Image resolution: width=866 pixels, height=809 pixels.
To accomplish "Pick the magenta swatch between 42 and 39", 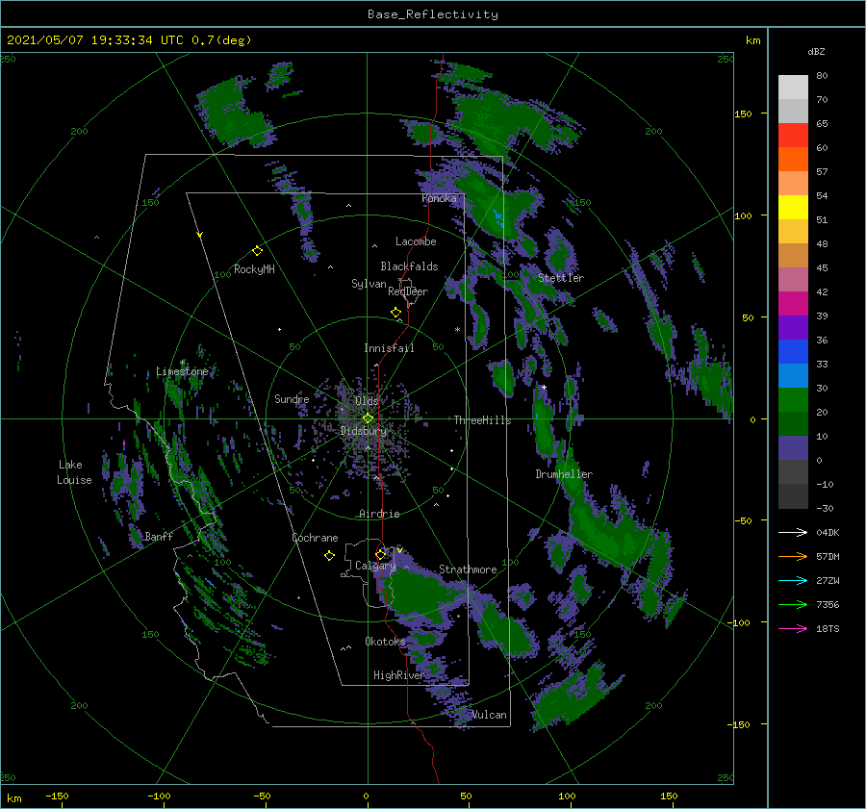I will 793,304.
